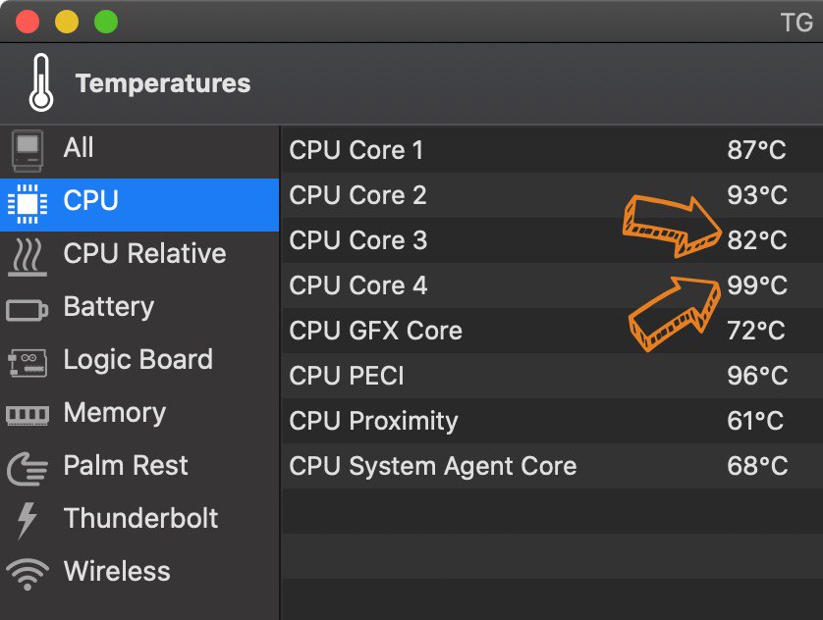Switch to the Thunderbolt category
The height and width of the screenshot is (620, 823).
[x=139, y=520]
